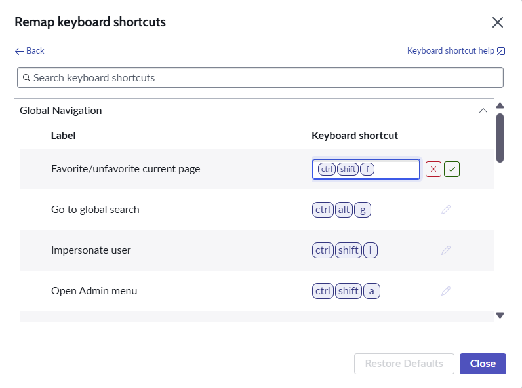
Task: Edit the Impersonate user shortcut pencil
Action: click(446, 250)
